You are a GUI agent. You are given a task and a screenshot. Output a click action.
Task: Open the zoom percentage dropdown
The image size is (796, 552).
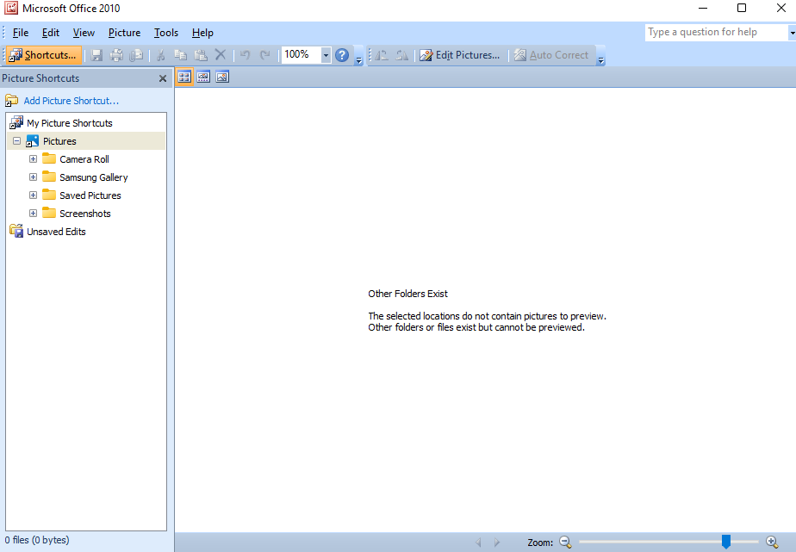pos(326,55)
